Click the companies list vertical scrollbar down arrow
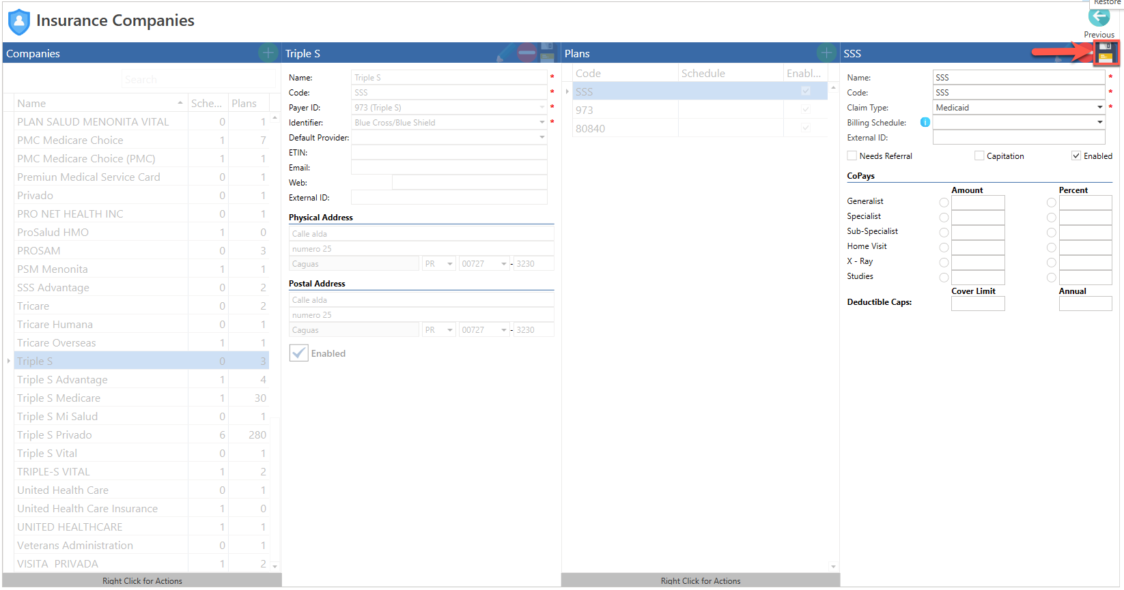 click(x=275, y=566)
